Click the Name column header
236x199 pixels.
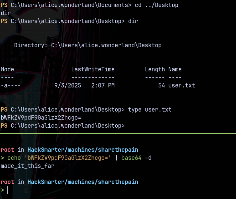click(x=175, y=69)
